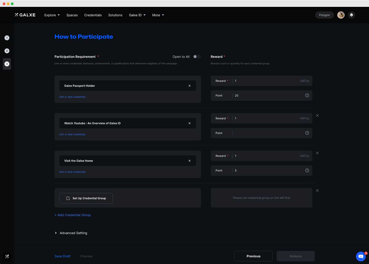Select step 3 in sidebar
The height and width of the screenshot is (264, 369).
(7, 64)
